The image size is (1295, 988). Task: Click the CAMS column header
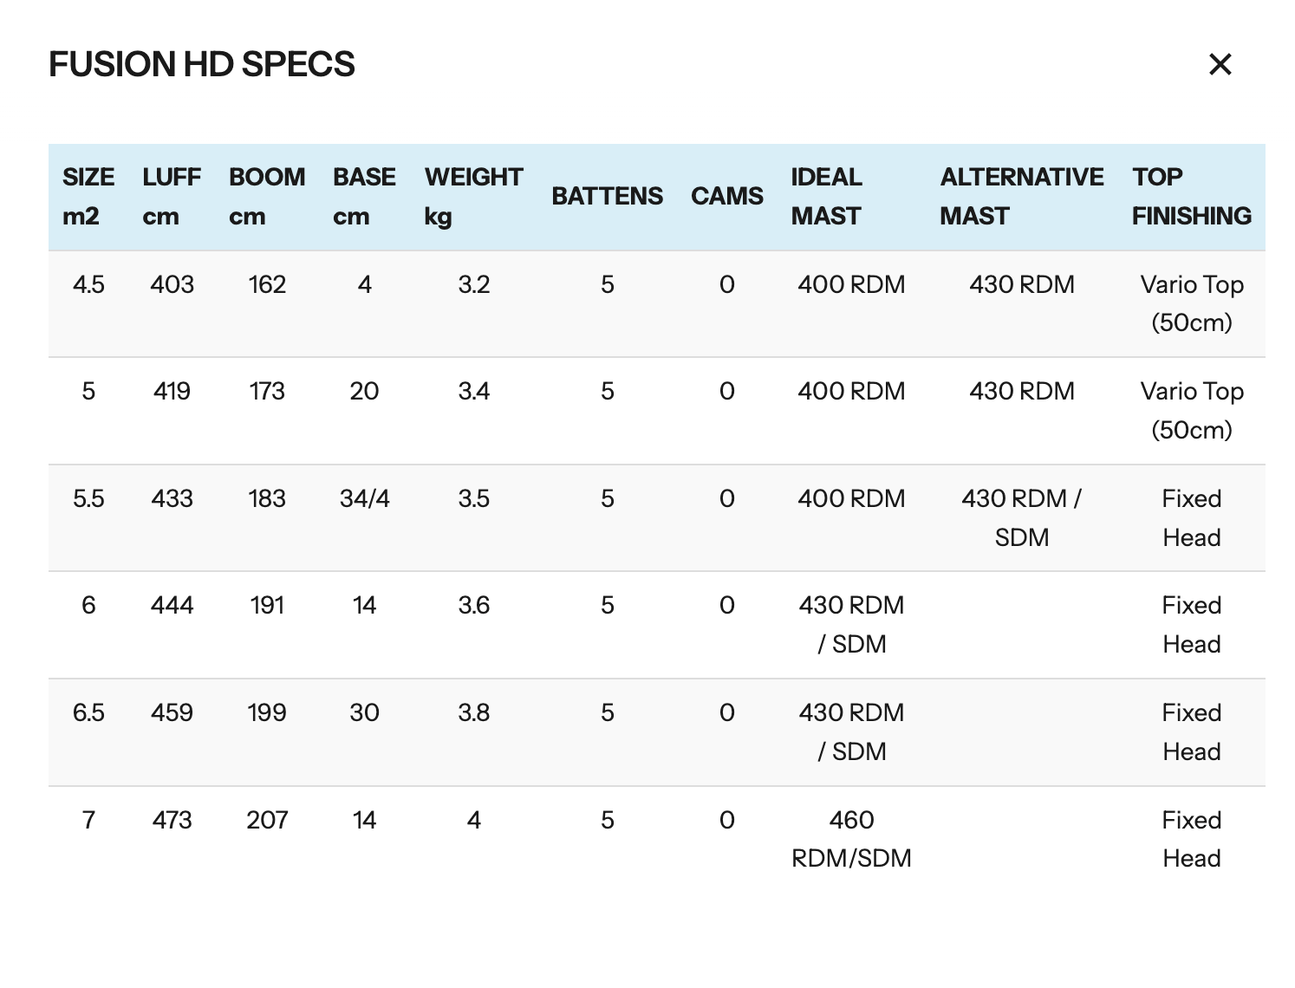726,196
